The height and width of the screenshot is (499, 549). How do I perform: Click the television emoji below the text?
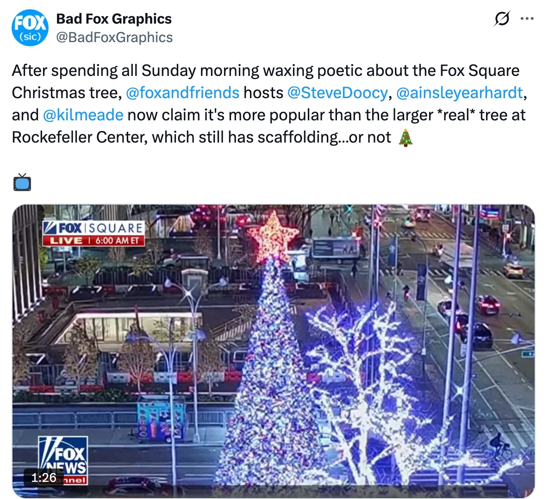pos(22,182)
